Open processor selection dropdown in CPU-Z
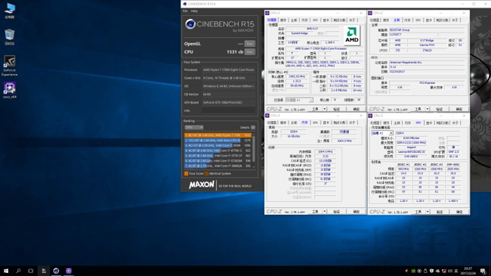 click(x=299, y=100)
